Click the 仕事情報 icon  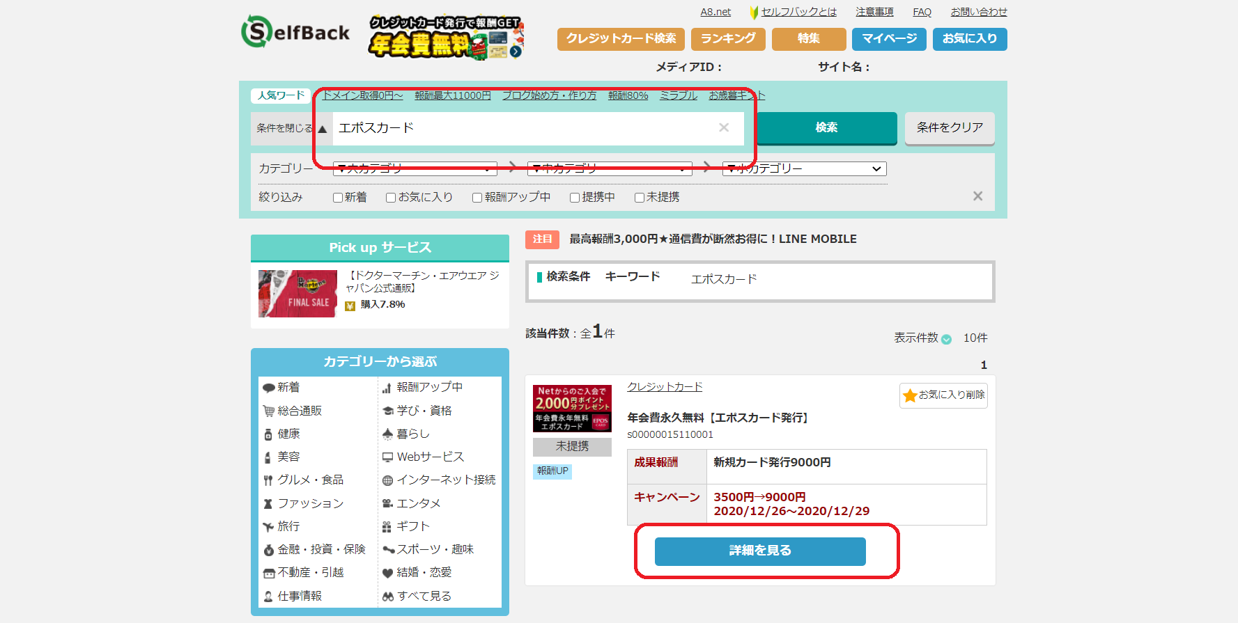(268, 597)
